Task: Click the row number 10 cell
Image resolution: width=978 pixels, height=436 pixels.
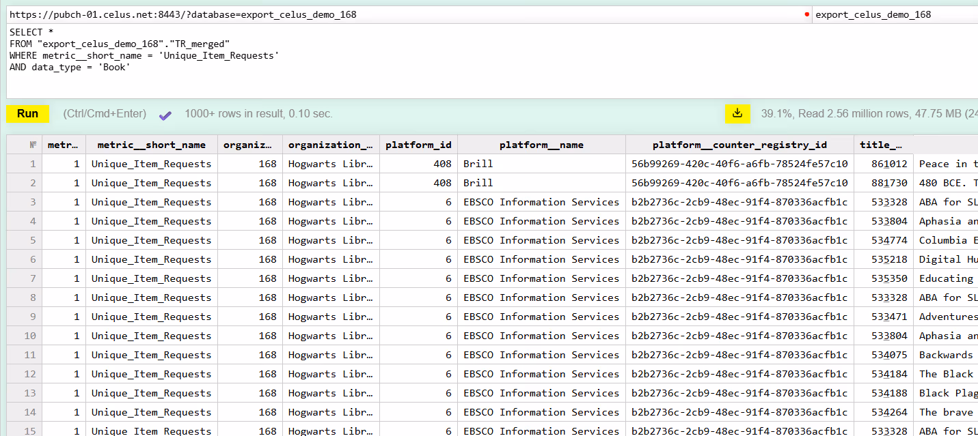Action: click(x=25, y=336)
